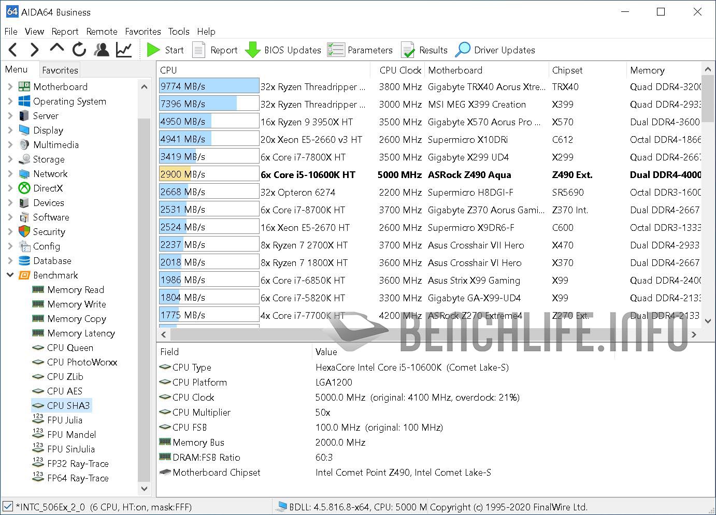
Task: Click the CPU Clock column header
Action: [x=399, y=70]
